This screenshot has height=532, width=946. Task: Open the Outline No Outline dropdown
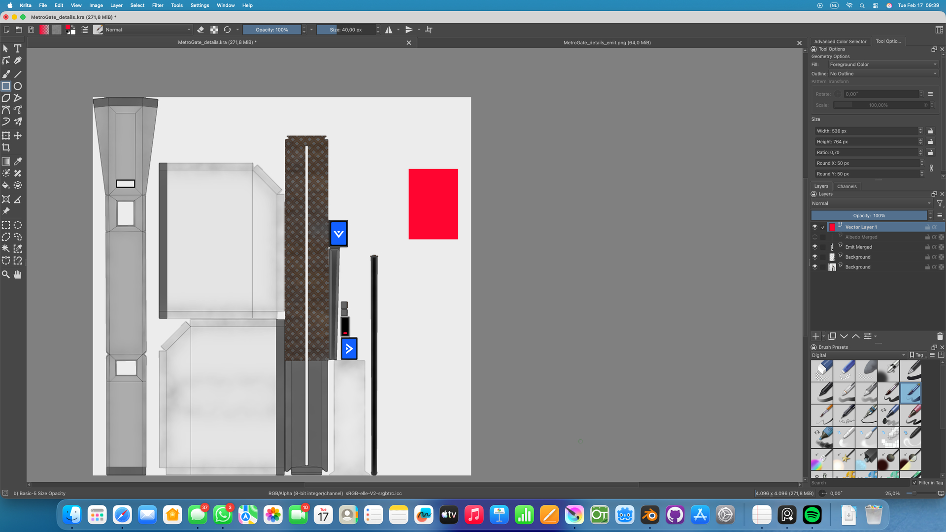pyautogui.click(x=882, y=74)
